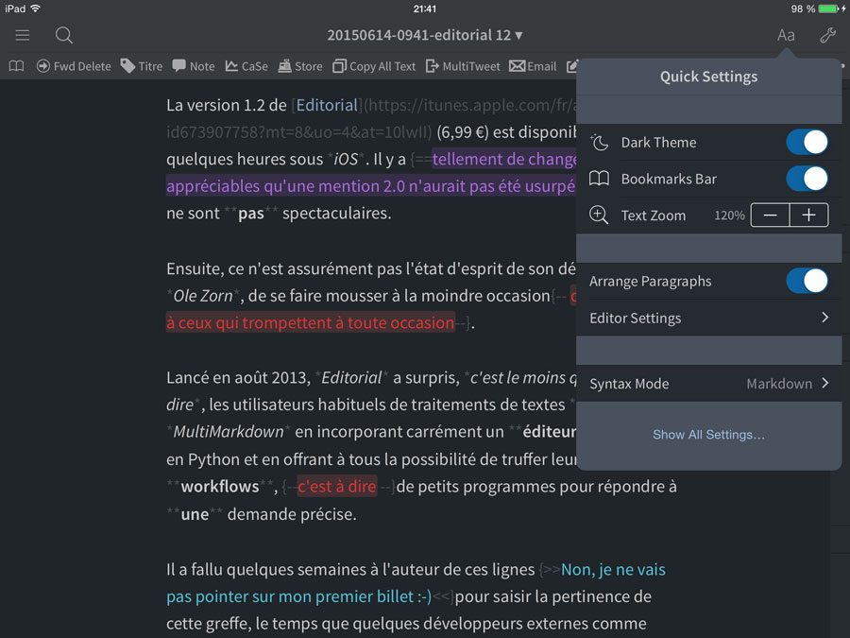Click the italic word "MultiMarkdown"
850x638 pixels.
click(x=229, y=432)
